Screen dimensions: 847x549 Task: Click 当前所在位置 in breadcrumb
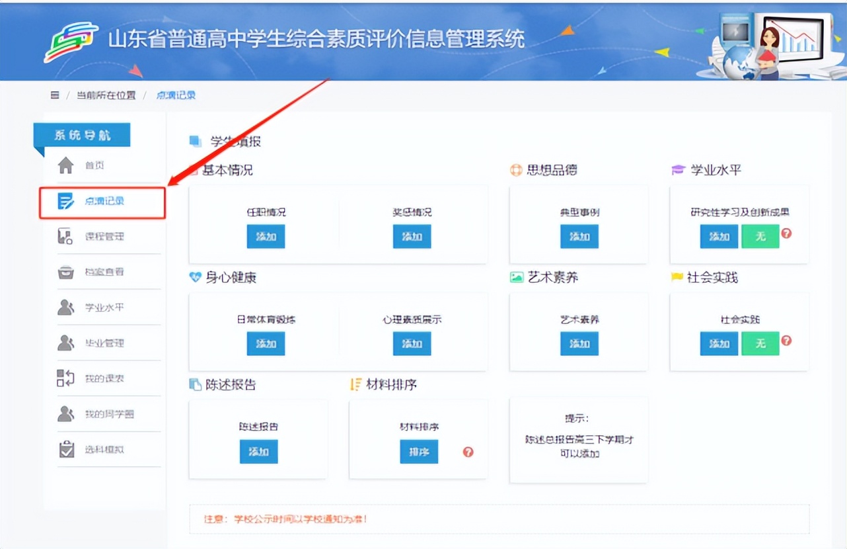point(106,95)
